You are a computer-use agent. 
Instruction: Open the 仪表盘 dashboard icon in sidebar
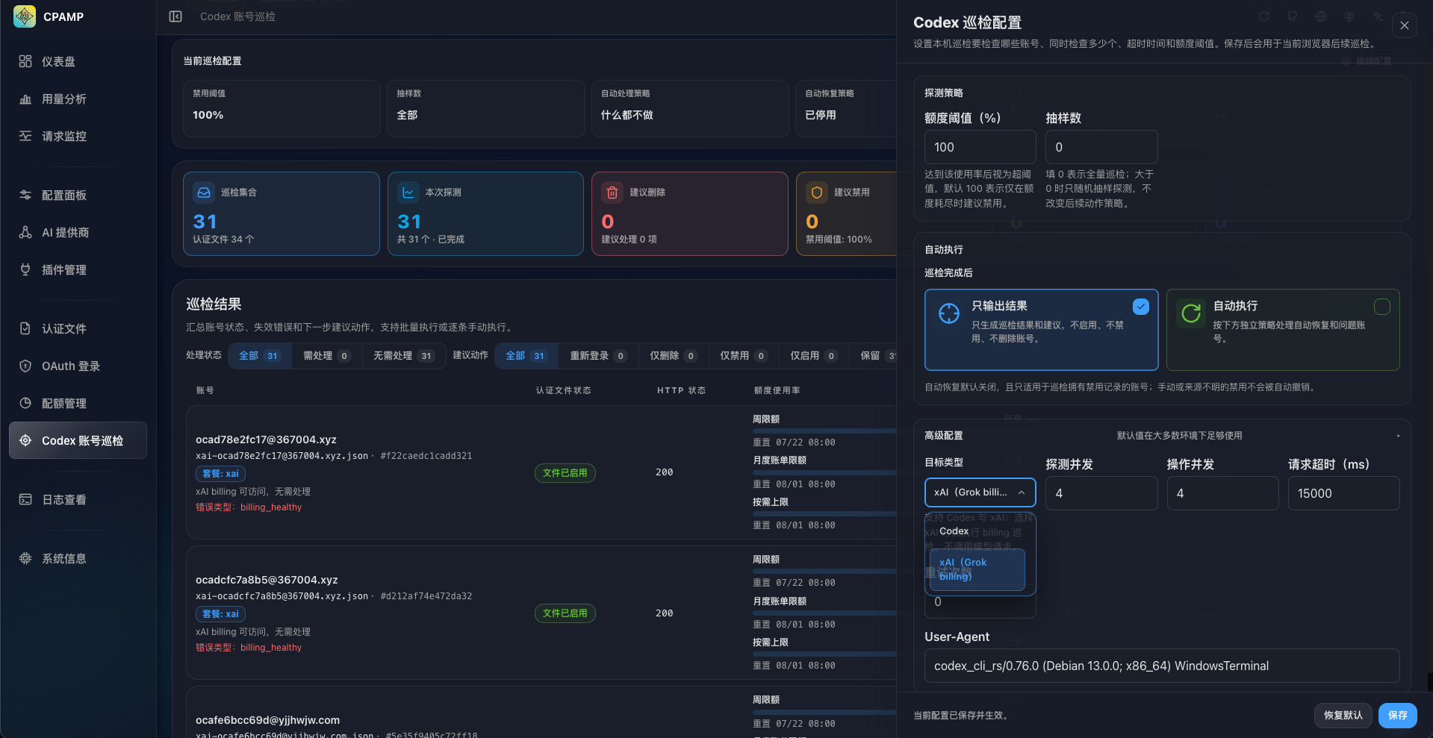click(25, 61)
